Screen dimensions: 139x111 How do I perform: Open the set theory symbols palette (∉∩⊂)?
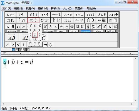point(79,15)
